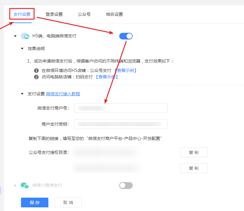Open the 登录设置 tab
This screenshot has width=244, height=211.
point(54,14)
